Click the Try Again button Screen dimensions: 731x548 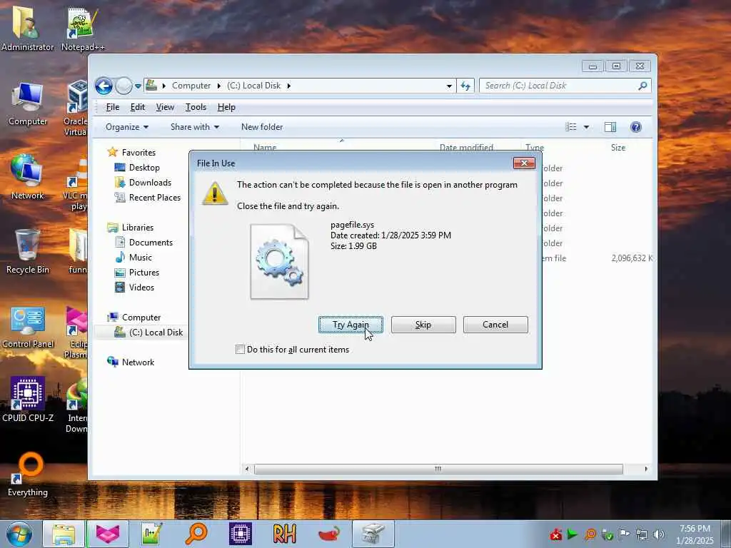coord(351,325)
